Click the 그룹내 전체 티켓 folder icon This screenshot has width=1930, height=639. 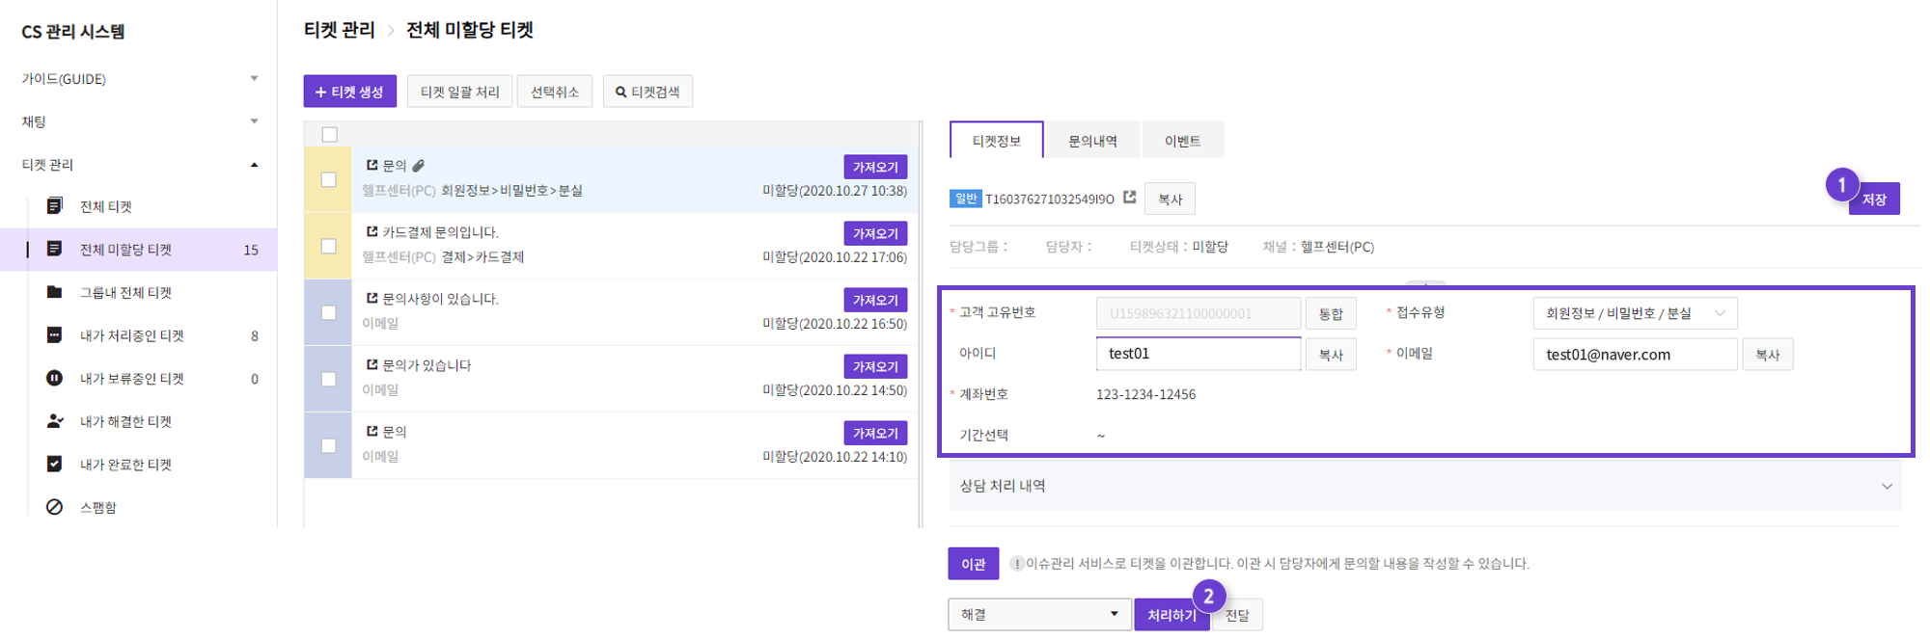tap(55, 292)
